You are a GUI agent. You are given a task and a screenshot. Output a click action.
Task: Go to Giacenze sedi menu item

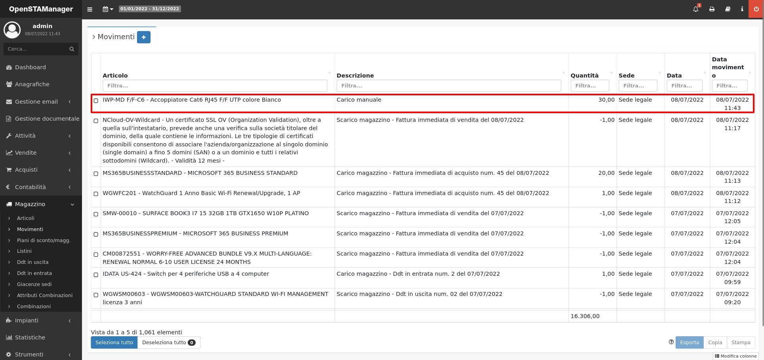pyautogui.click(x=34, y=284)
